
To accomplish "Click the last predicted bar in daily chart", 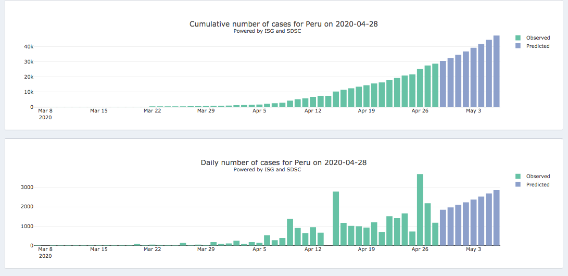I will pos(496,218).
